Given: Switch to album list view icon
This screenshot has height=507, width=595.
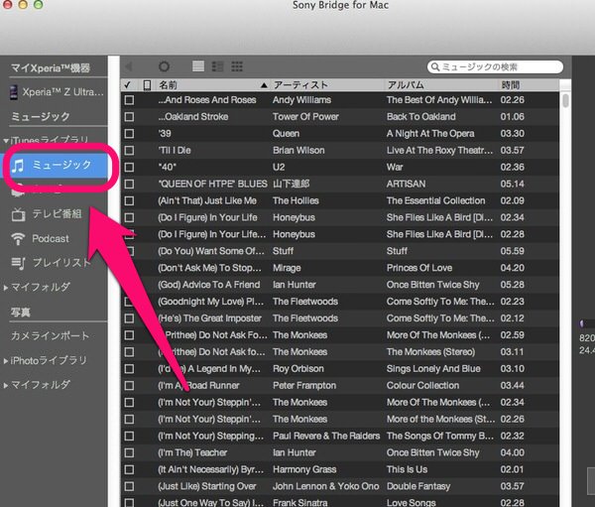Looking at the screenshot, I should tap(217, 66).
